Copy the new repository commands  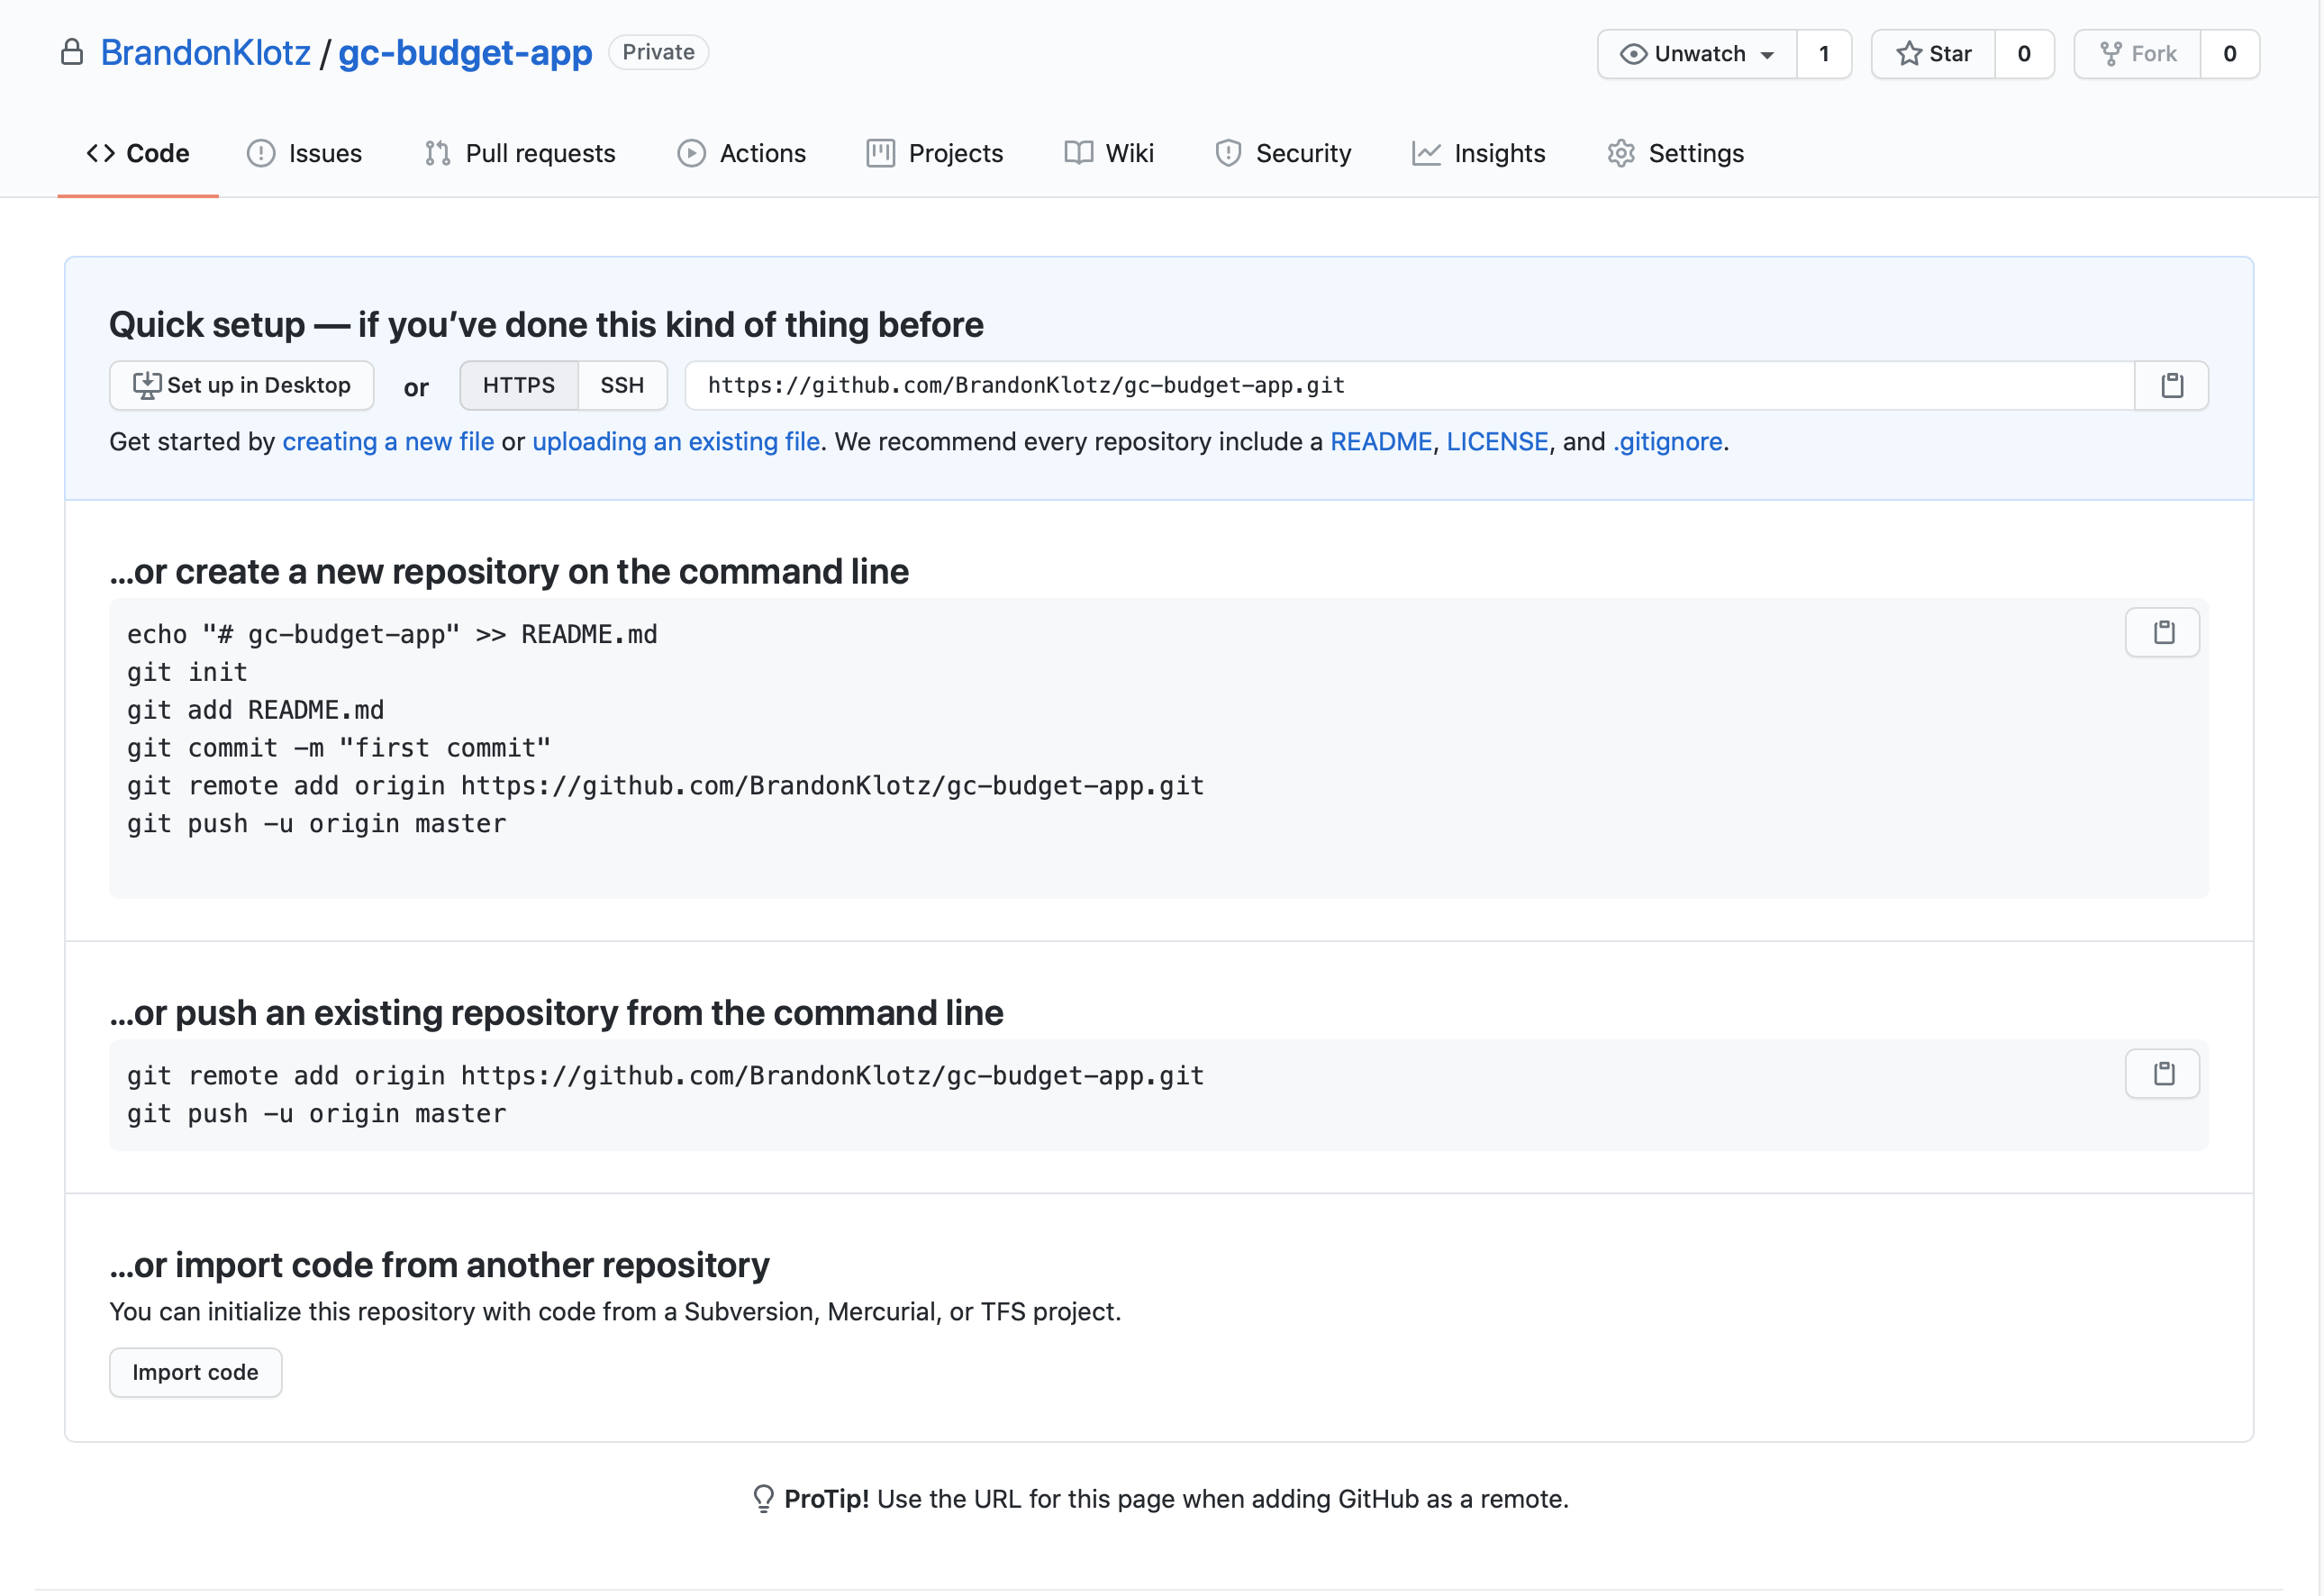2162,632
